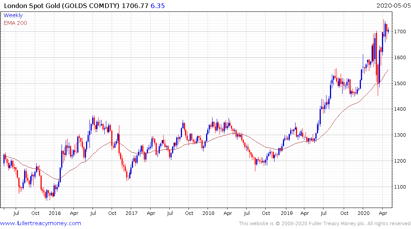Select the 1400 price axis label

[x=400, y=109]
